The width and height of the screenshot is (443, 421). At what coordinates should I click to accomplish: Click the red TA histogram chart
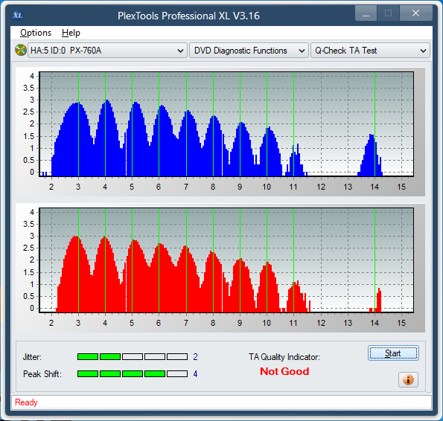coord(226,260)
